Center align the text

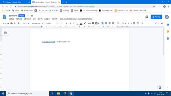(106, 23)
